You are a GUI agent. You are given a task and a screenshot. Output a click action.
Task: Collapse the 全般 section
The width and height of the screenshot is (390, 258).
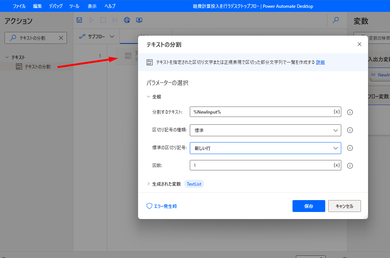point(148,97)
